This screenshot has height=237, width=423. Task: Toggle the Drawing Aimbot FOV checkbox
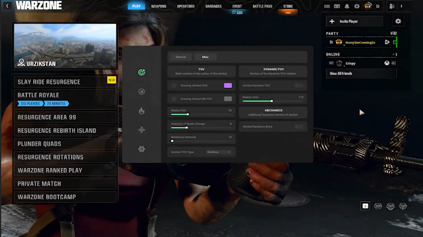pos(173,85)
